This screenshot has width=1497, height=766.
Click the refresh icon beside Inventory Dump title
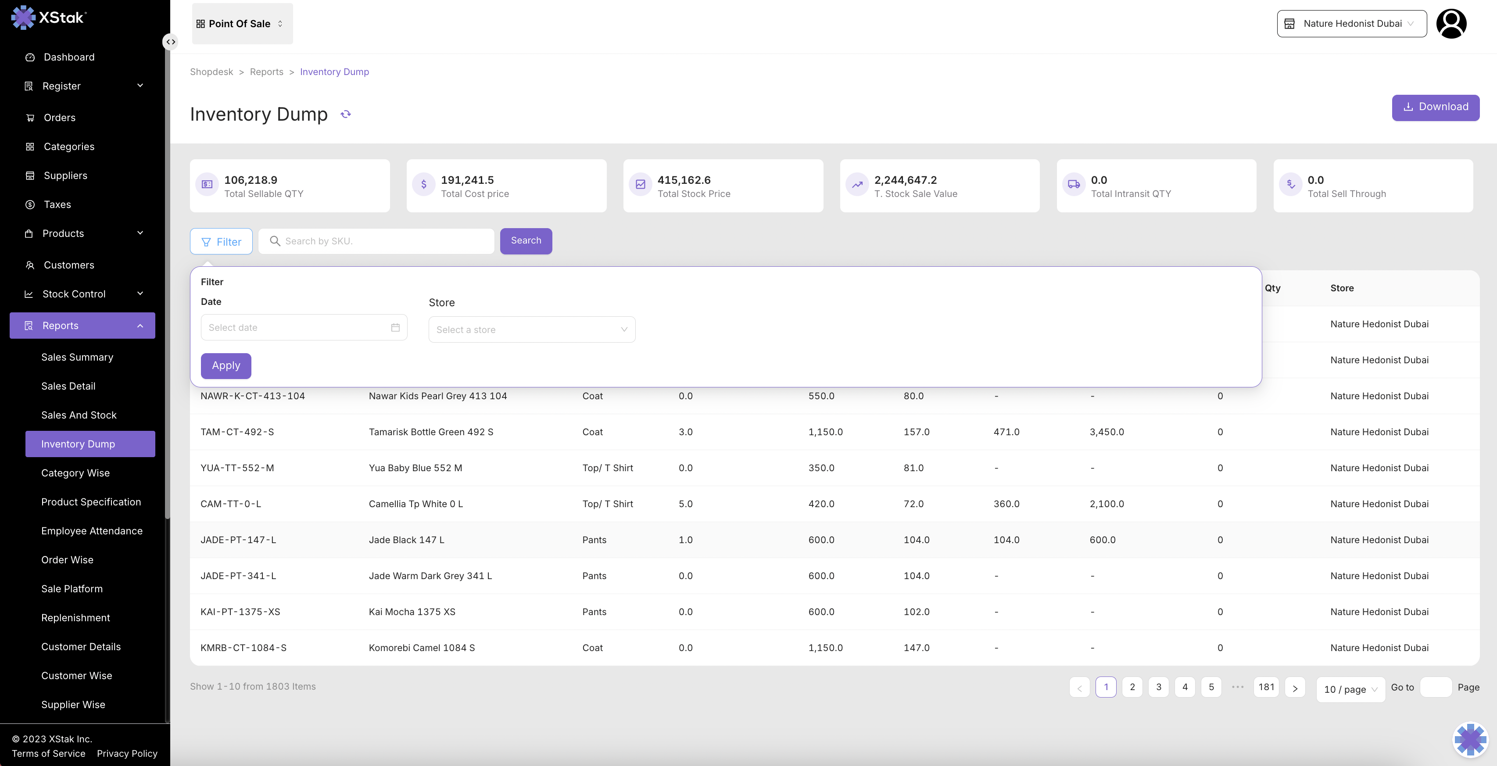pyautogui.click(x=346, y=114)
